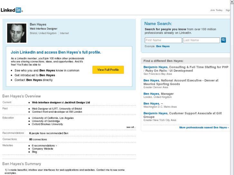
Task: Show more professionals named Ben Hayes
Action: pyautogui.click(x=204, y=127)
